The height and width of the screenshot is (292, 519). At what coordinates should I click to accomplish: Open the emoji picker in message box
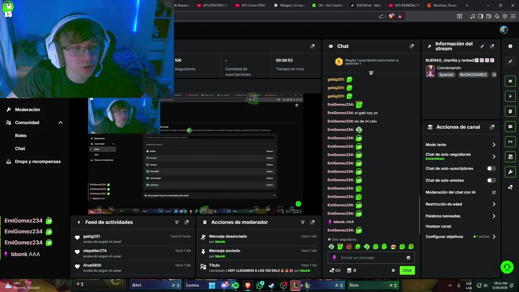408,258
